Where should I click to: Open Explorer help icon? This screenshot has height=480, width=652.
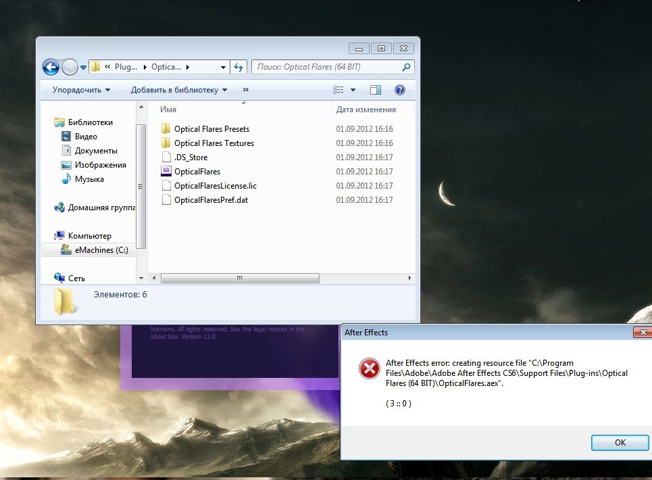tap(399, 89)
